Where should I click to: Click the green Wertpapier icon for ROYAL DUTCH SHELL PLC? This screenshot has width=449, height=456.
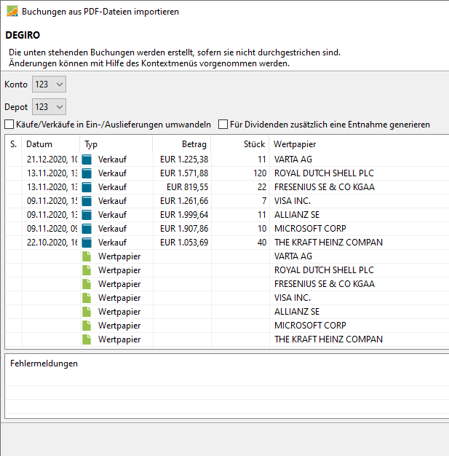click(x=87, y=270)
